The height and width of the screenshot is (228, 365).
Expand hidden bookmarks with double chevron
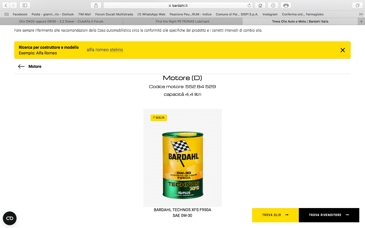point(361,14)
